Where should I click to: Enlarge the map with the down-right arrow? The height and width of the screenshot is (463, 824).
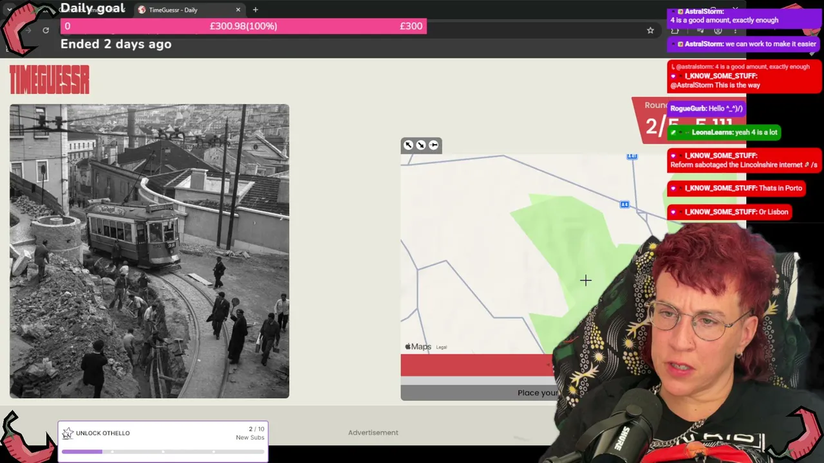point(421,145)
